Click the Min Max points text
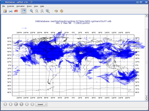 point(73,23)
